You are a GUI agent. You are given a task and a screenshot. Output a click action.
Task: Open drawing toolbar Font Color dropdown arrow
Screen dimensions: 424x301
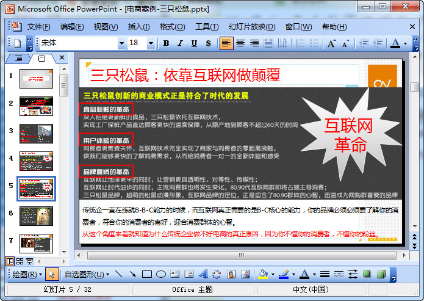[x=314, y=275]
